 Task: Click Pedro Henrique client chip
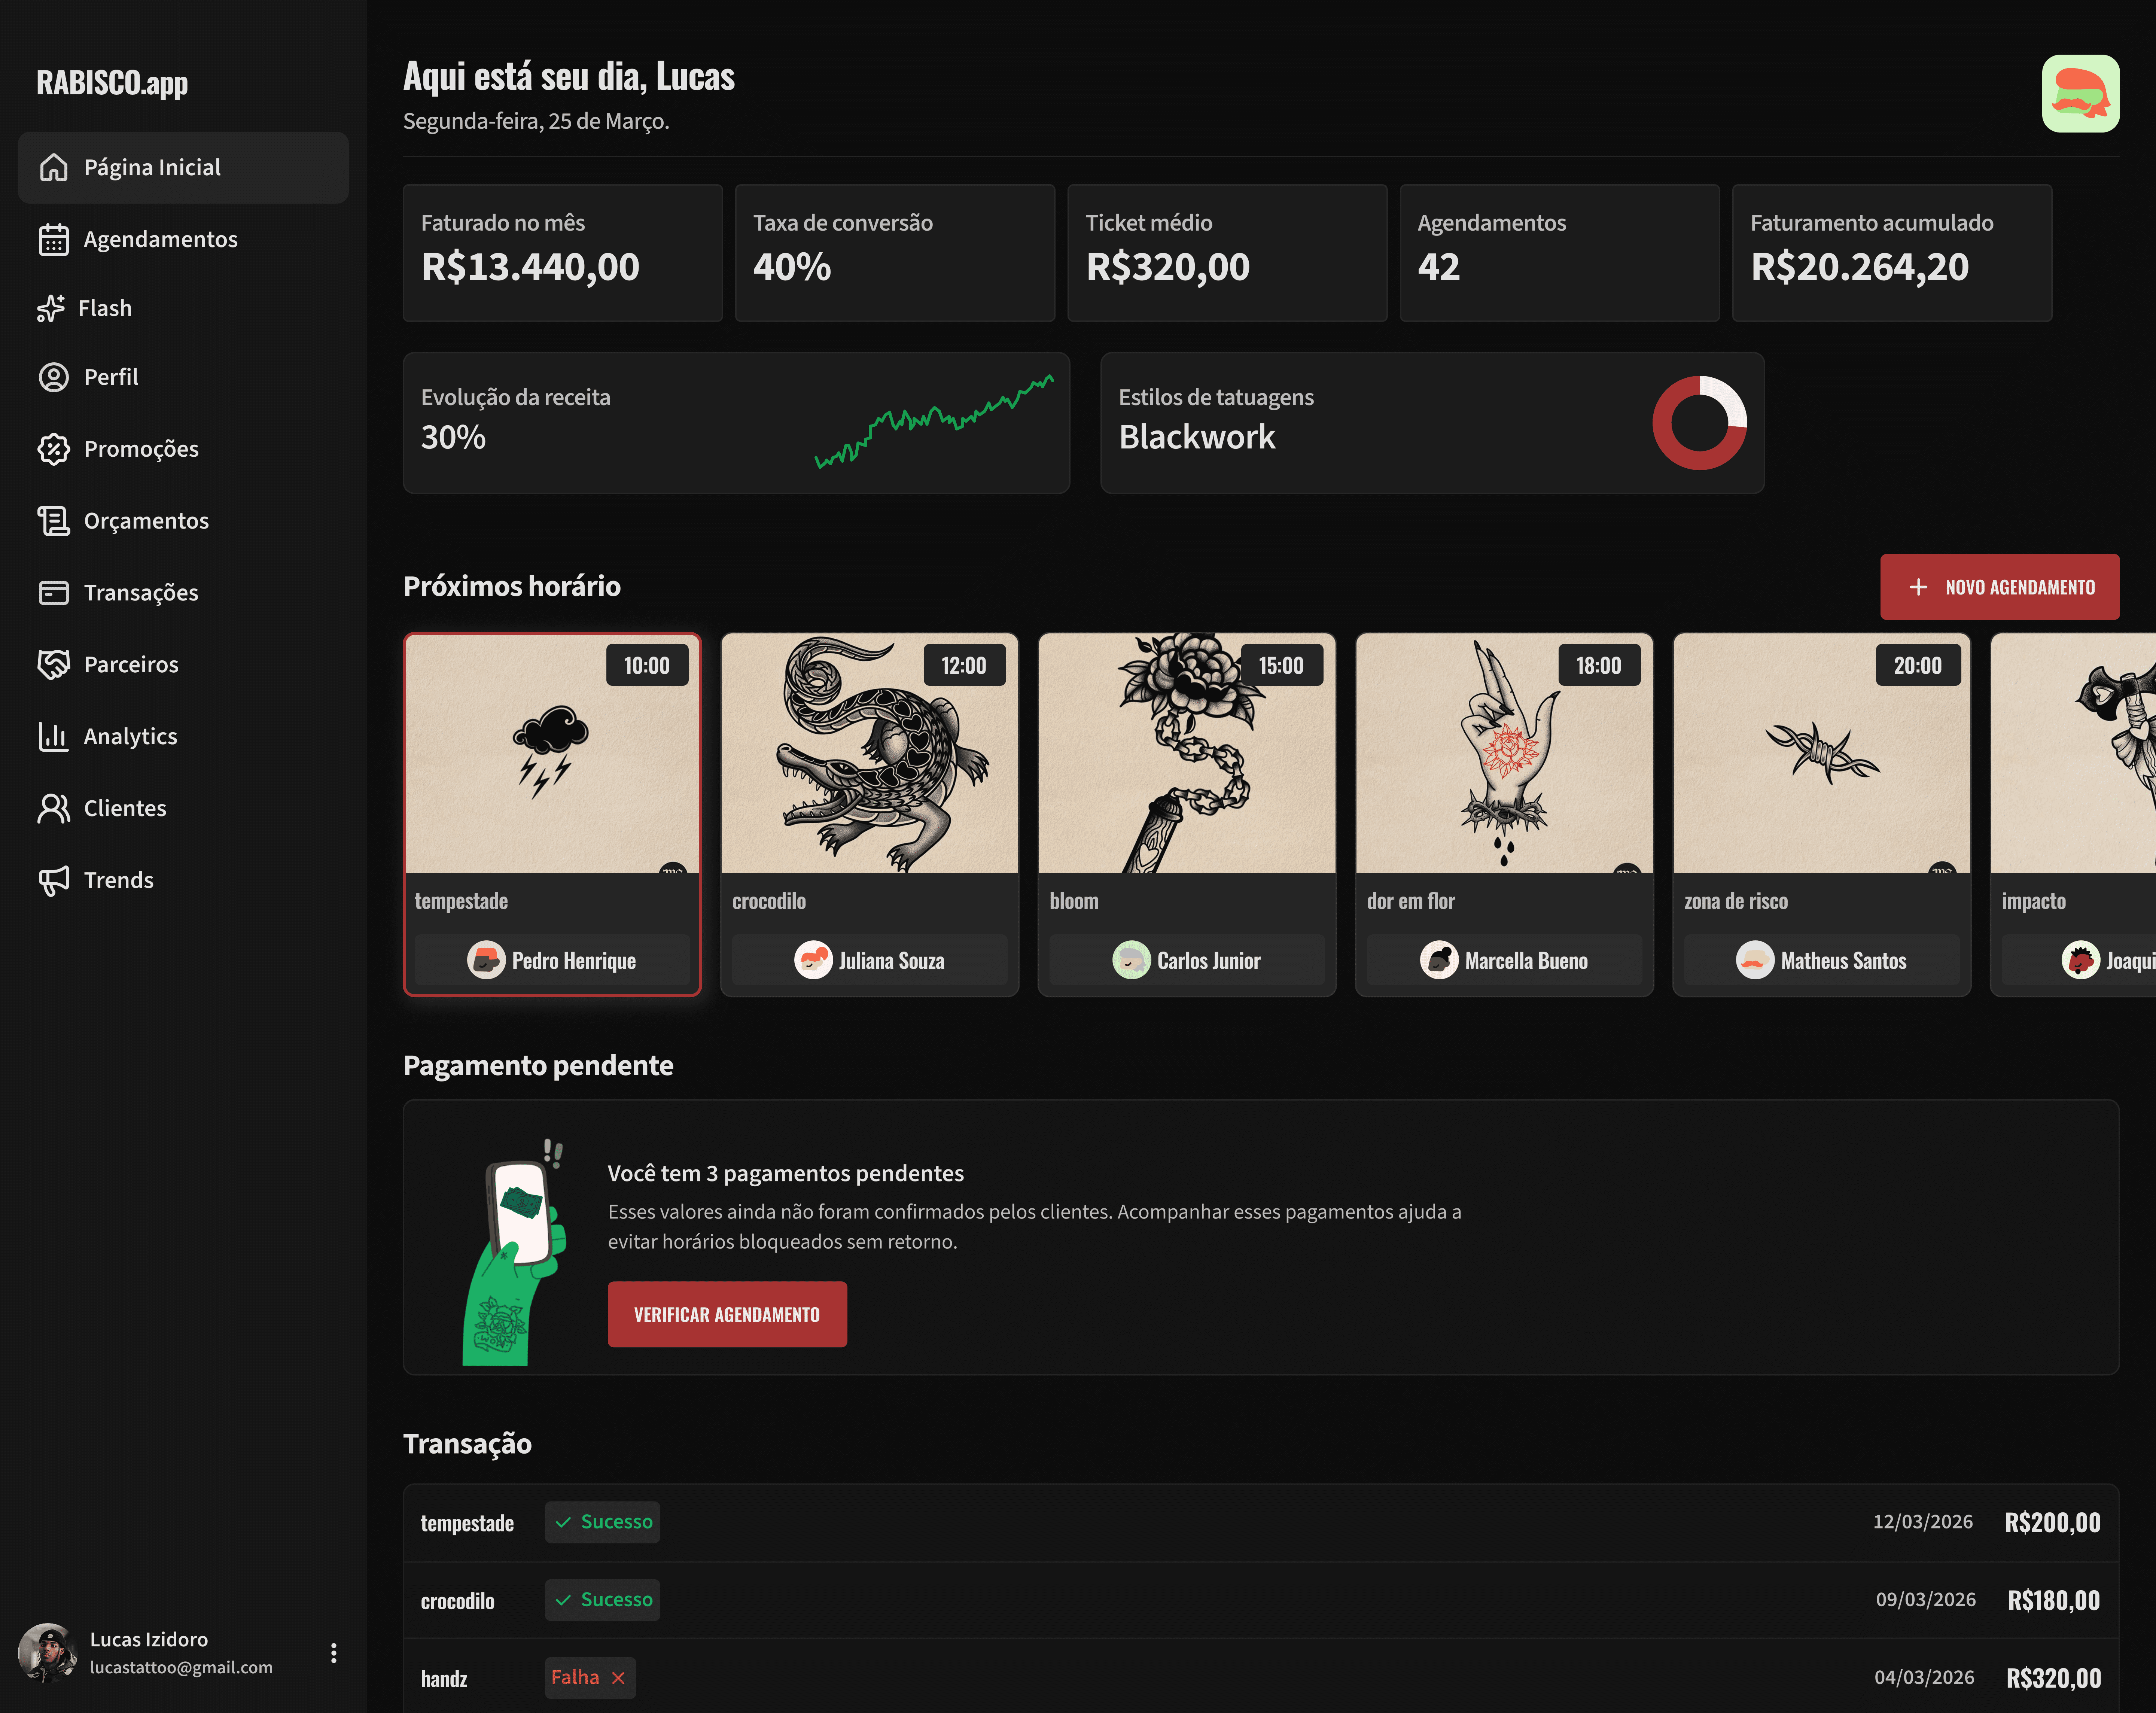point(552,960)
